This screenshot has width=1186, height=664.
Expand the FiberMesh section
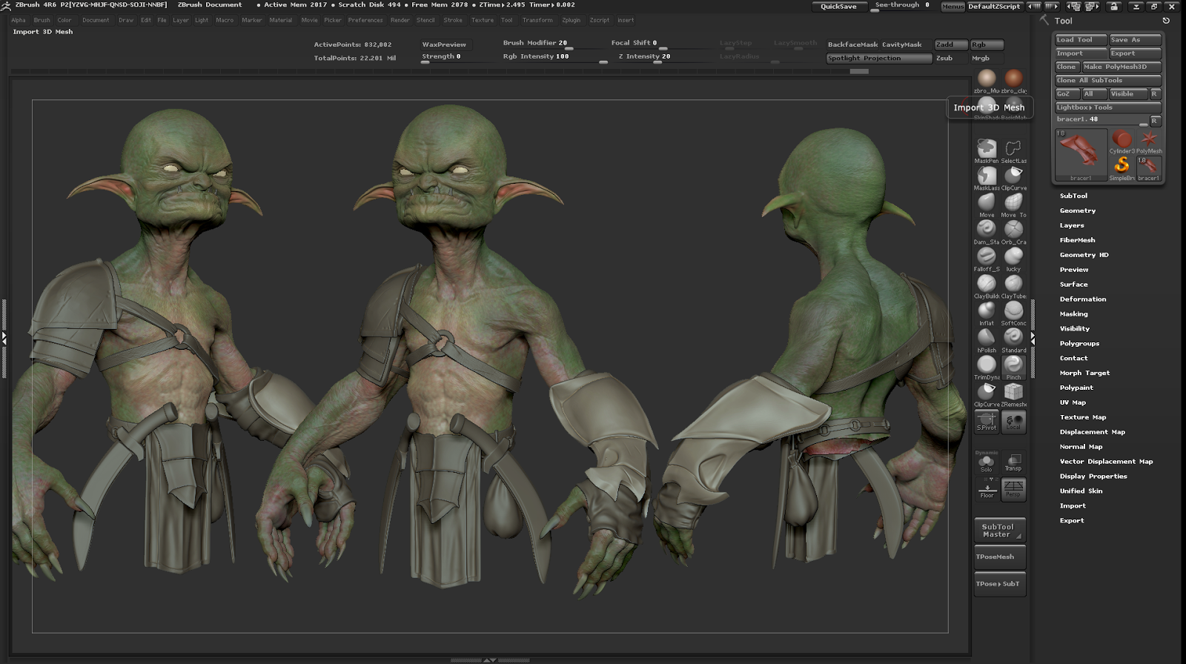[1077, 240]
